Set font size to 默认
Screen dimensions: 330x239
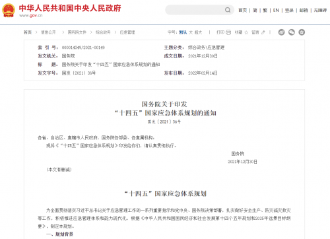click(183, 32)
